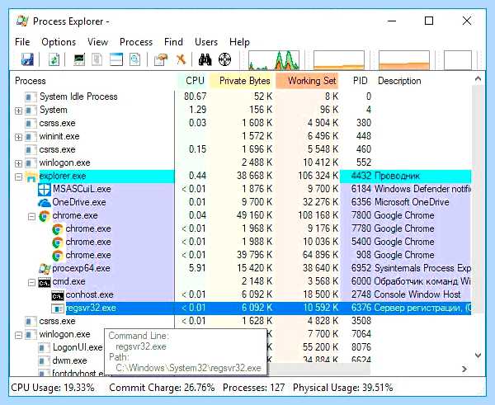The height and width of the screenshot is (405, 495).
Task: Open the Options menu
Action: pos(59,42)
